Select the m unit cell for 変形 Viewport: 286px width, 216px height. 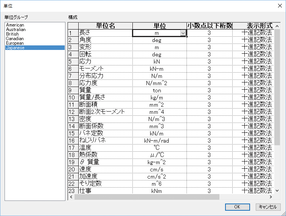tap(160, 47)
